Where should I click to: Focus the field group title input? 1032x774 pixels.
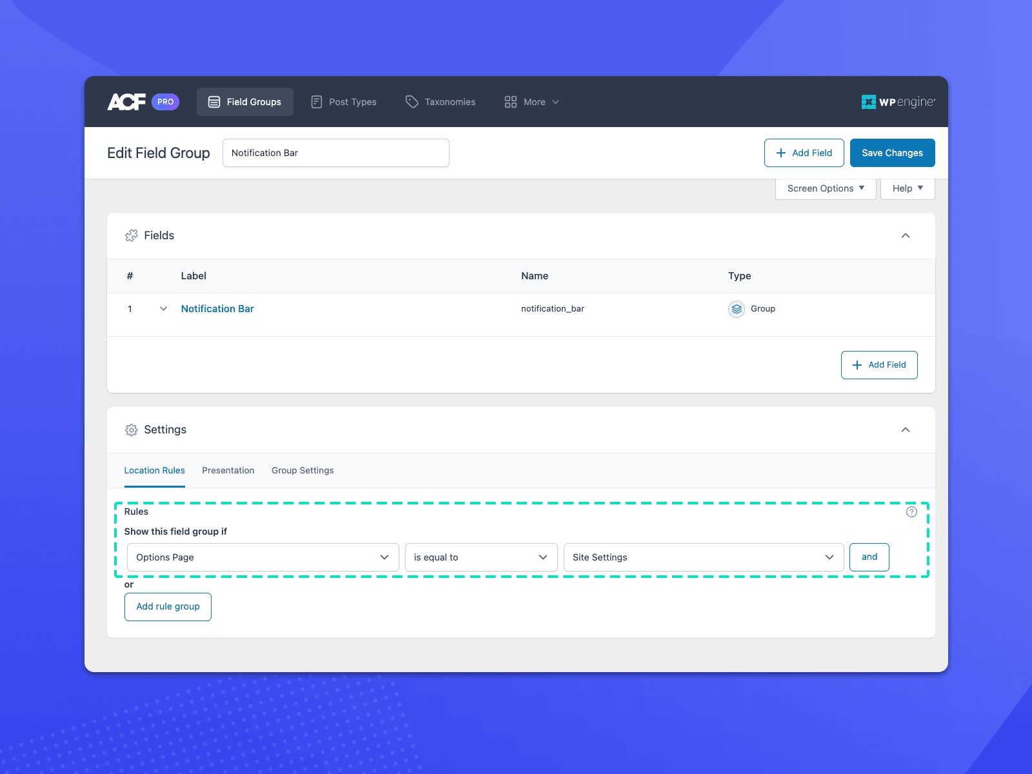[x=335, y=153]
